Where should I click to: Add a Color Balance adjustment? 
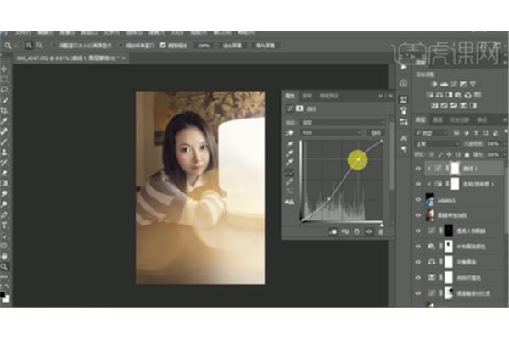pyautogui.click(x=439, y=95)
